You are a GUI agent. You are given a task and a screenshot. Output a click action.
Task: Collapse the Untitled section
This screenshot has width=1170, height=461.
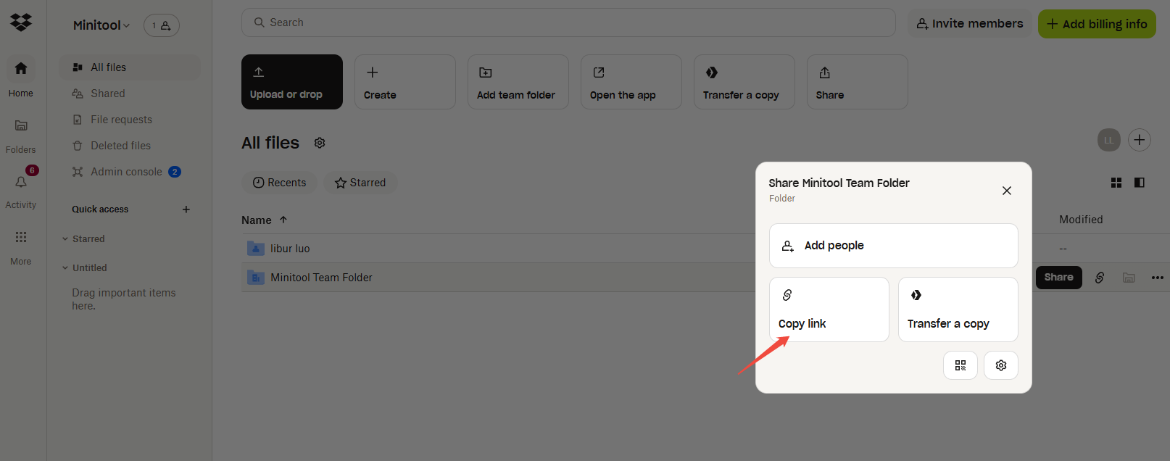pyautogui.click(x=65, y=267)
